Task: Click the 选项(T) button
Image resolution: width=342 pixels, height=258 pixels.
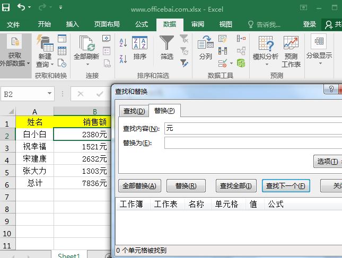Action: tap(328, 161)
